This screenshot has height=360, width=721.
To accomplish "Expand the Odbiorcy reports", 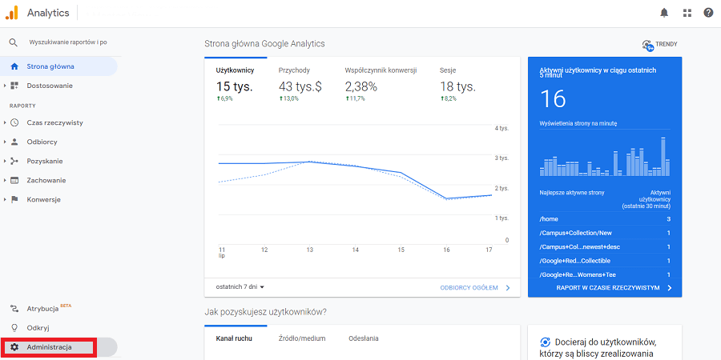I will click(5, 142).
